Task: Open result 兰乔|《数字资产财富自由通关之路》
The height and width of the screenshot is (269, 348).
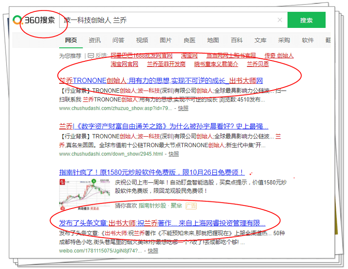Action: click(x=164, y=126)
